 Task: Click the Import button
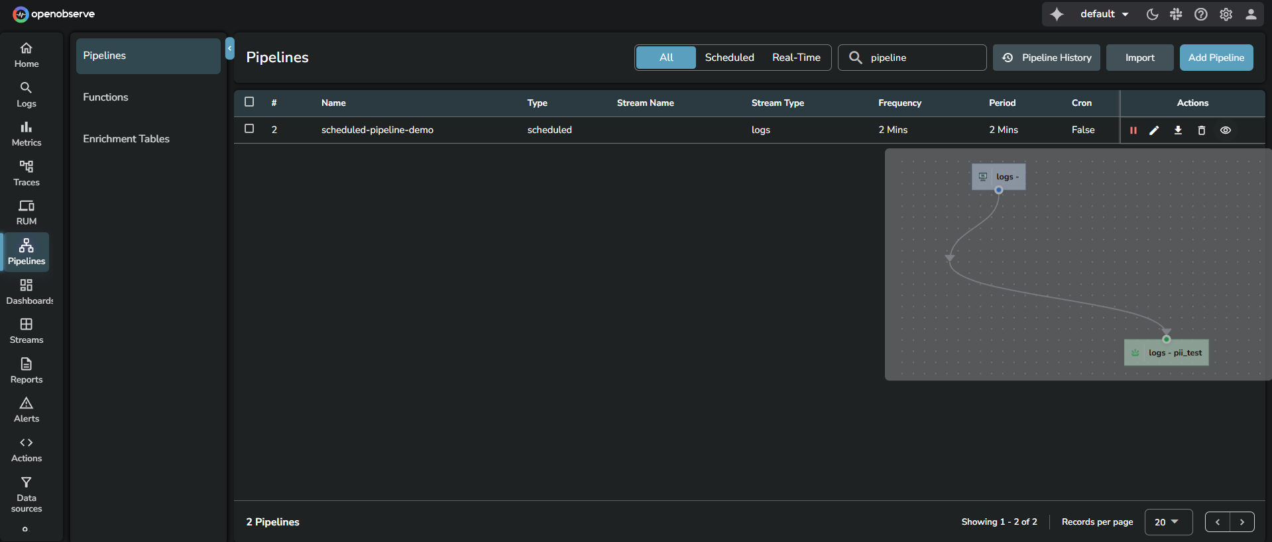coord(1140,58)
